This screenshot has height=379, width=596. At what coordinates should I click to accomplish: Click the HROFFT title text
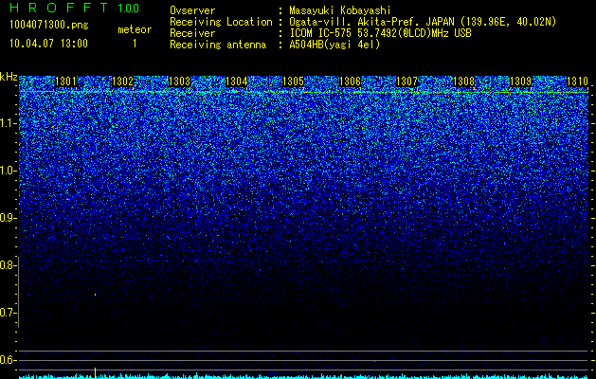point(59,8)
